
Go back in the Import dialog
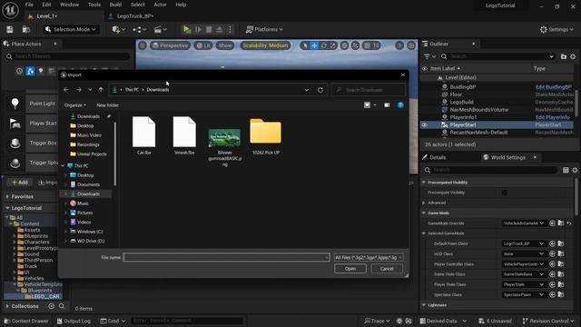(x=66, y=90)
